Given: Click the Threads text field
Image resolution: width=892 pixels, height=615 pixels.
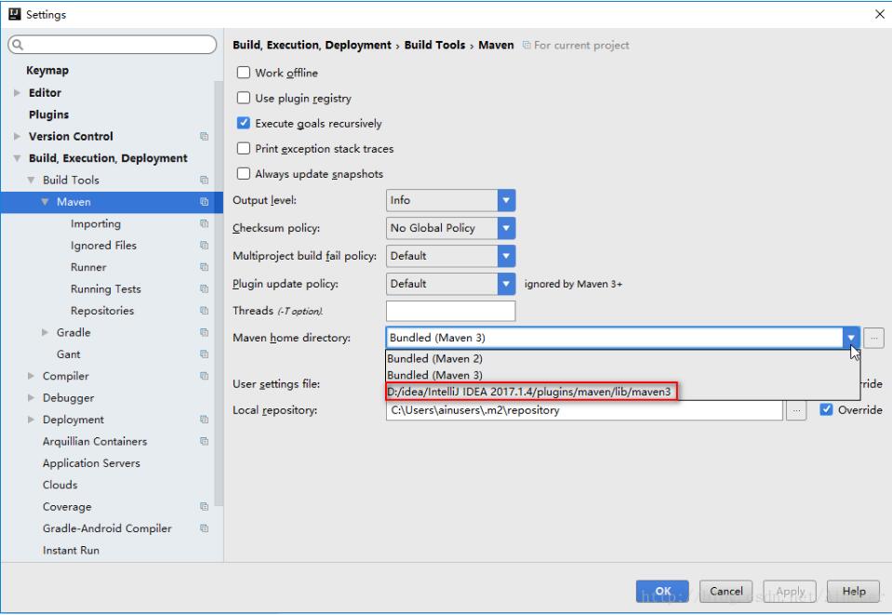Looking at the screenshot, I should click(450, 311).
